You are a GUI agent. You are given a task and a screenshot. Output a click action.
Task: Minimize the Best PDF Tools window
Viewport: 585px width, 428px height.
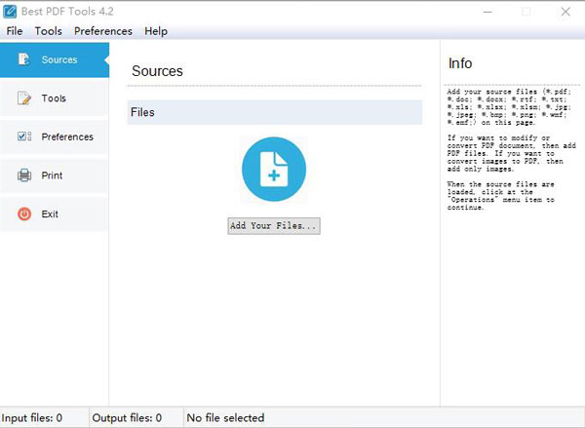coord(487,12)
